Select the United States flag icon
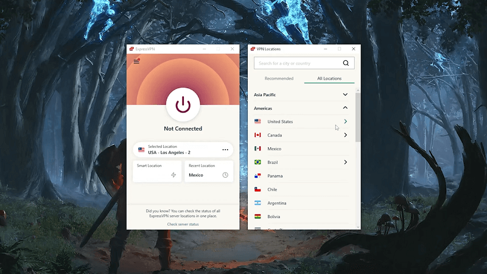 (258, 122)
